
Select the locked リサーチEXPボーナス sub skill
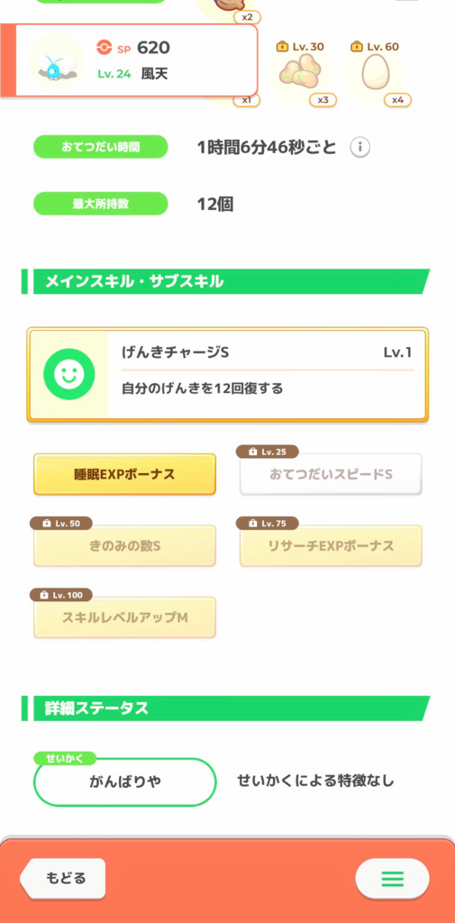click(x=331, y=546)
